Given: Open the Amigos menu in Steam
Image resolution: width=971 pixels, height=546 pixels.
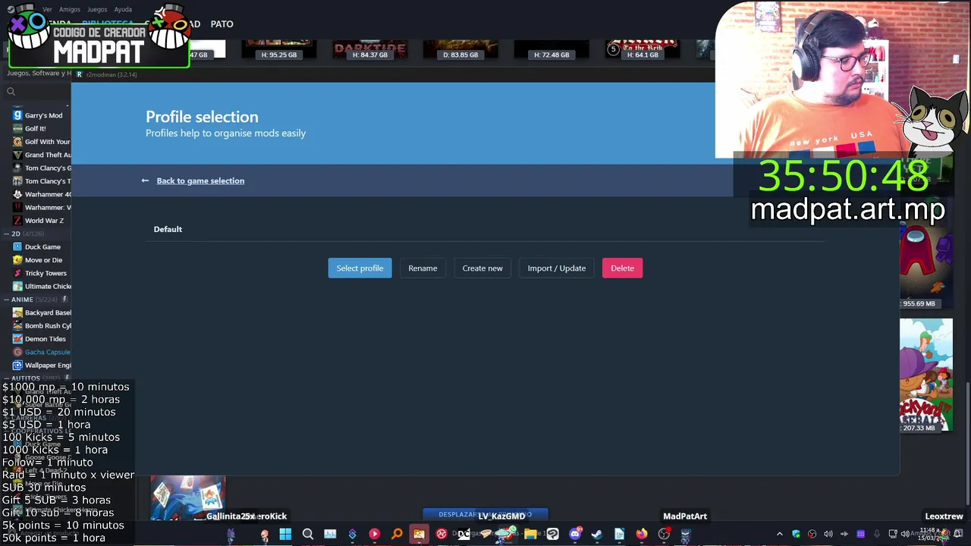Looking at the screenshot, I should (69, 9).
